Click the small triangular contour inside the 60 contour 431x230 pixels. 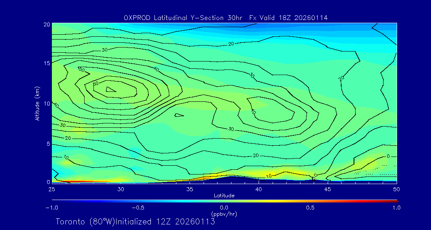[x=111, y=89]
